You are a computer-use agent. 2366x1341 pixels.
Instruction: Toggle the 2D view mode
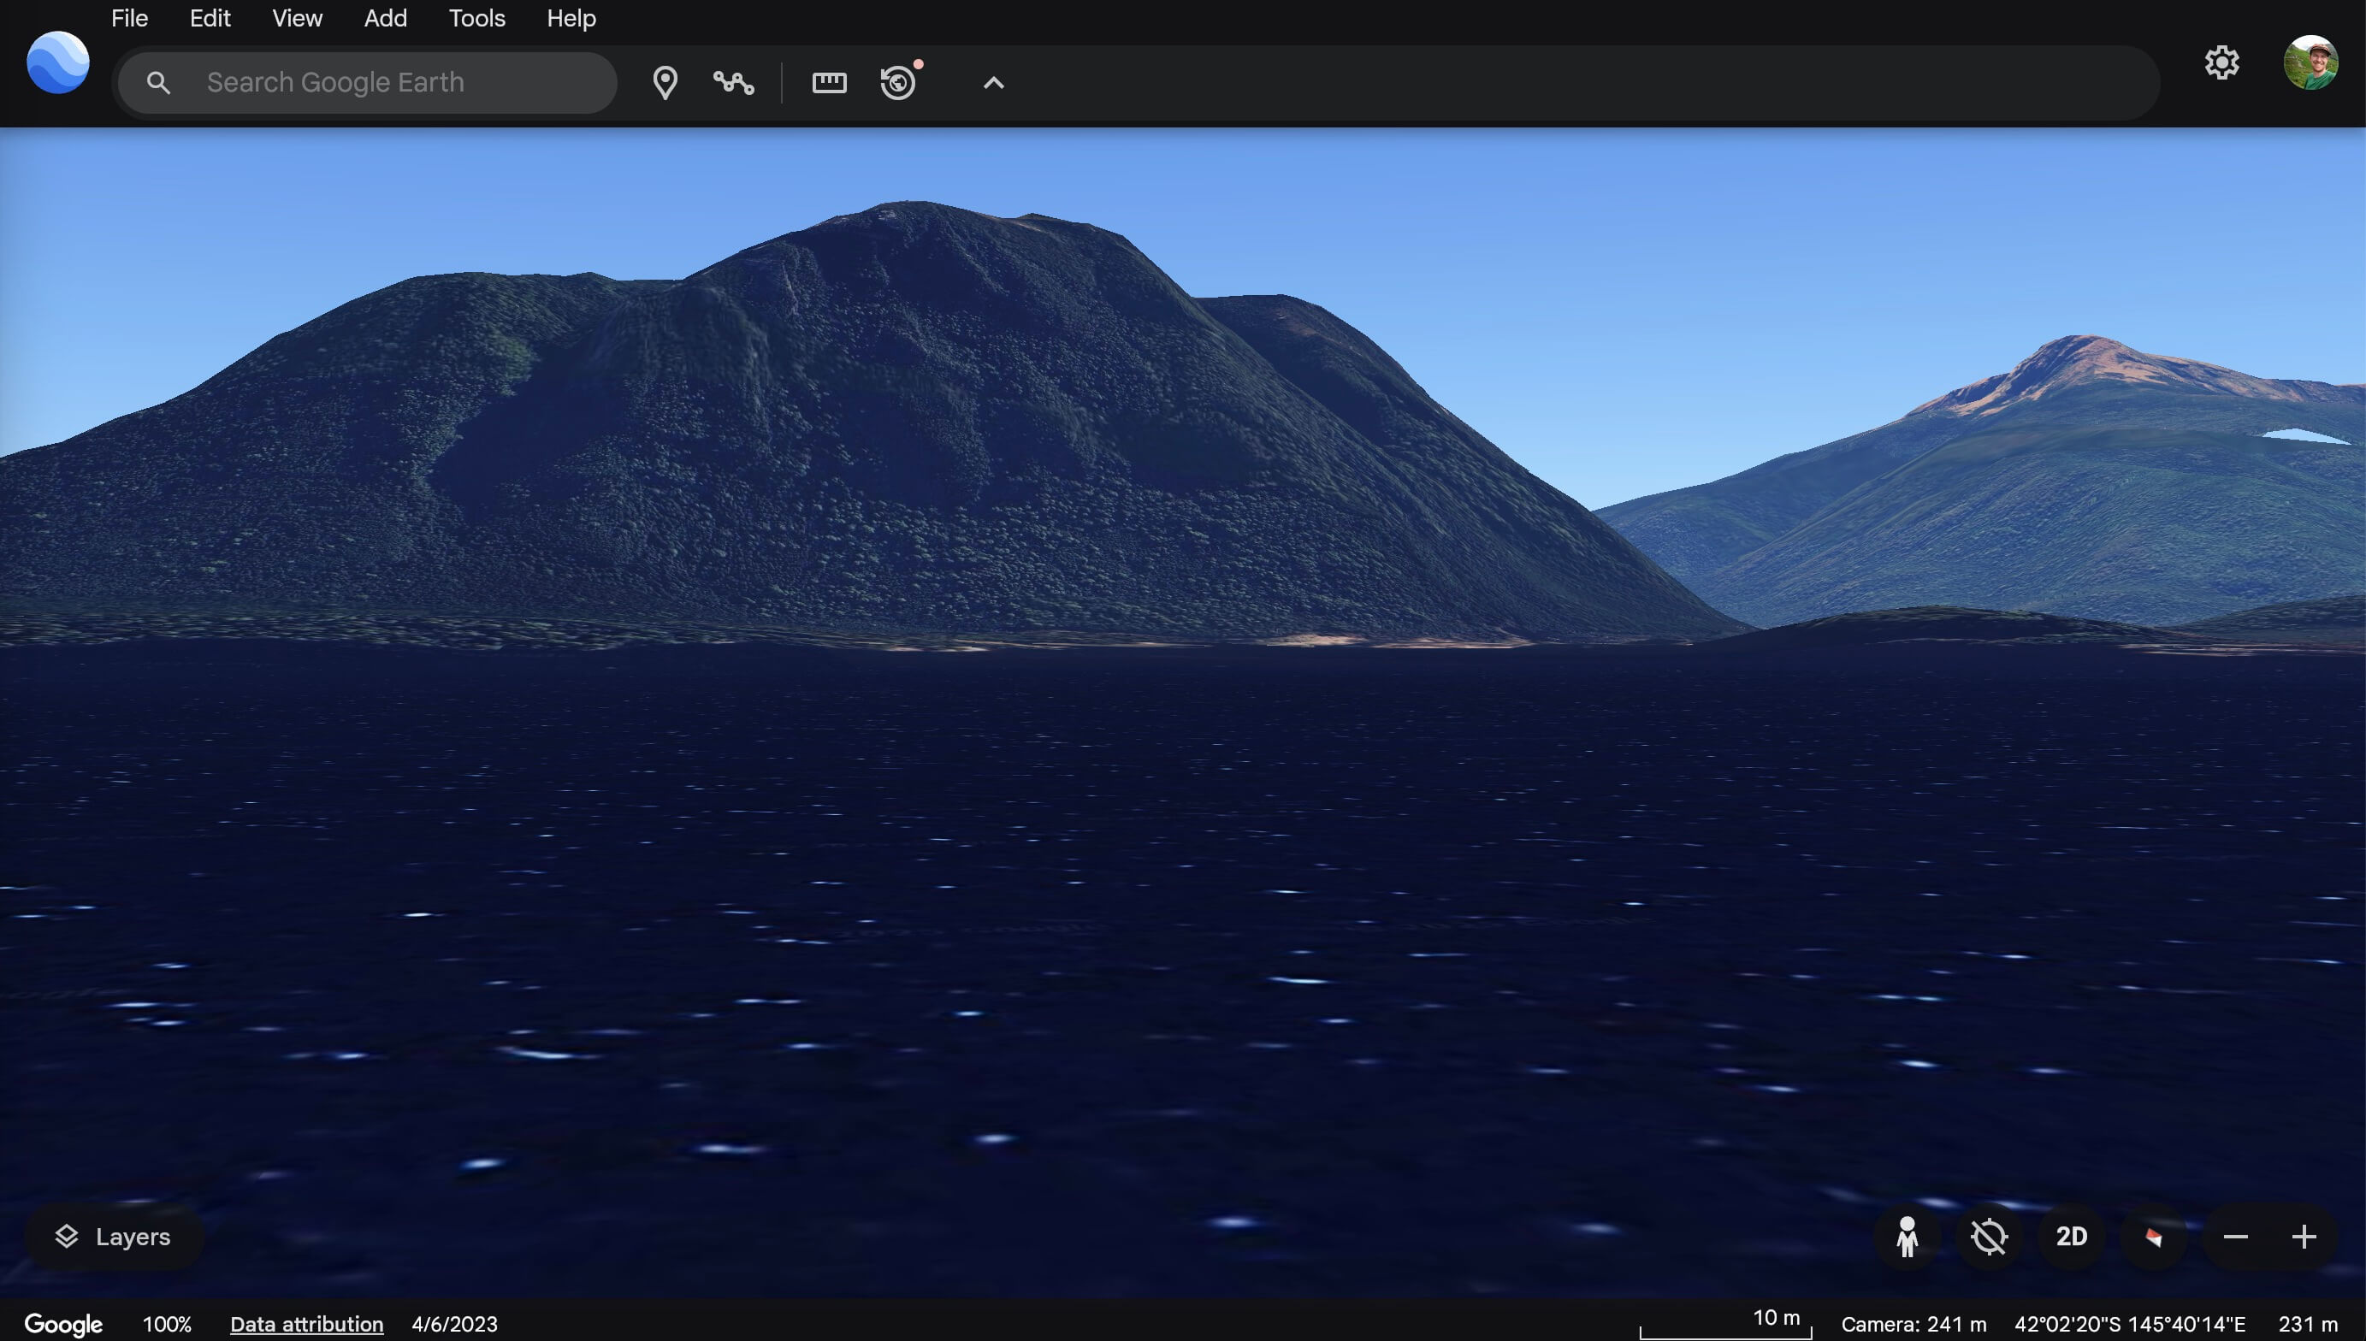2071,1236
